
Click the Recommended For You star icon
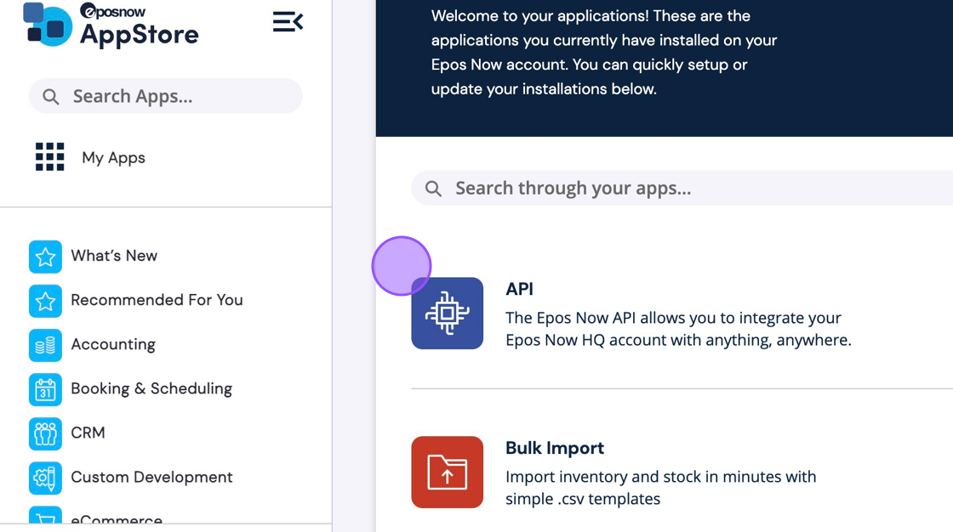pos(45,300)
